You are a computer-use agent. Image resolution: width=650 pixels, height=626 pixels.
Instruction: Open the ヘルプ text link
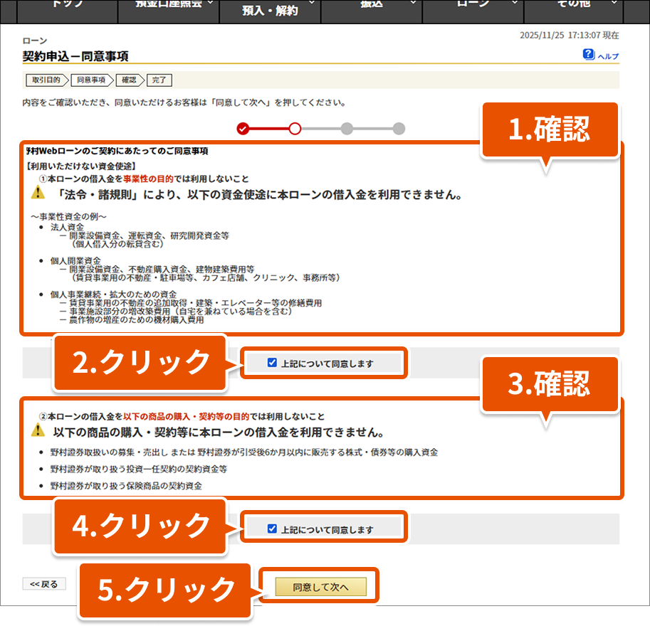pyautogui.click(x=607, y=57)
